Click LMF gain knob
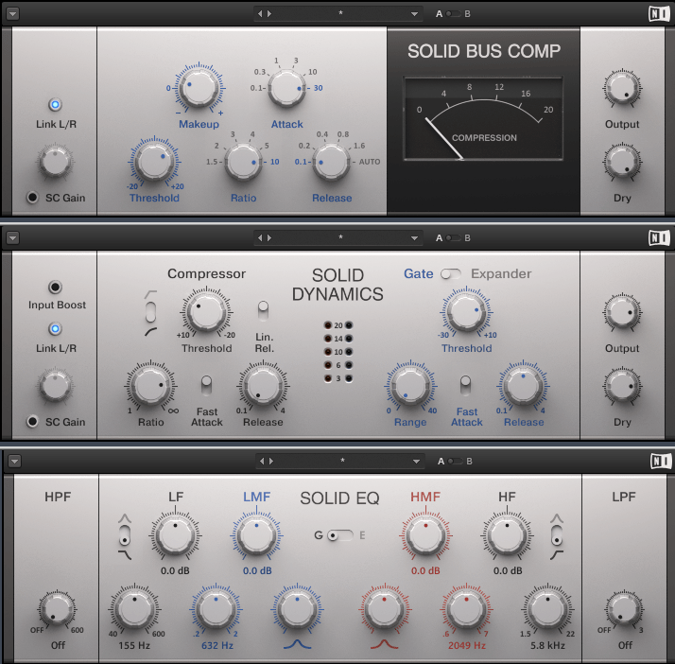Viewport: 675px width, 664px height. coord(256,535)
